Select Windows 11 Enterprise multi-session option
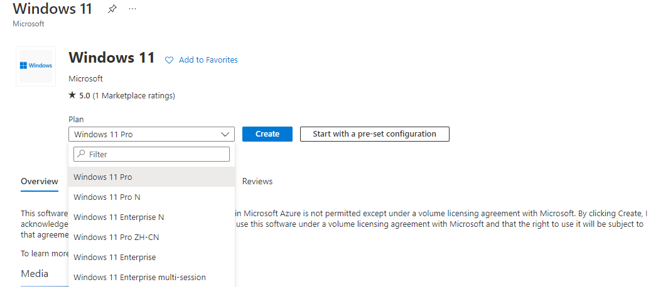The width and height of the screenshot is (668, 287). pyautogui.click(x=139, y=278)
